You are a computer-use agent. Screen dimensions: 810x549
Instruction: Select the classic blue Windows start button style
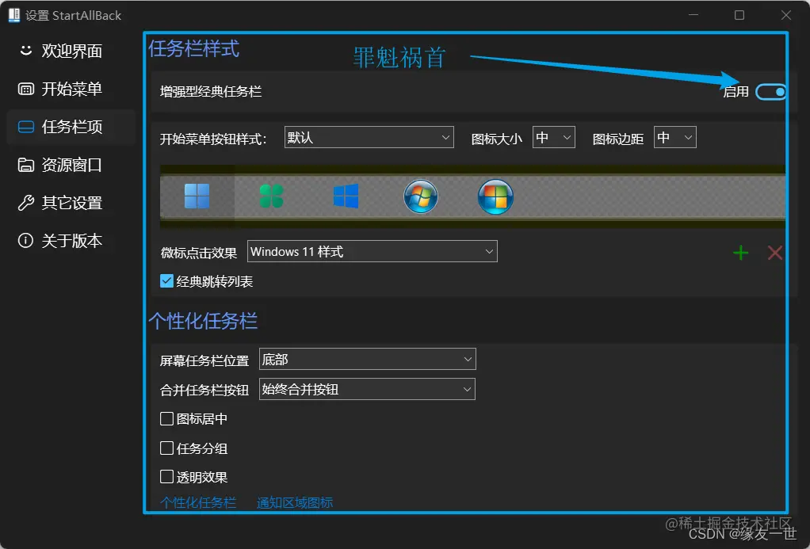pos(346,197)
